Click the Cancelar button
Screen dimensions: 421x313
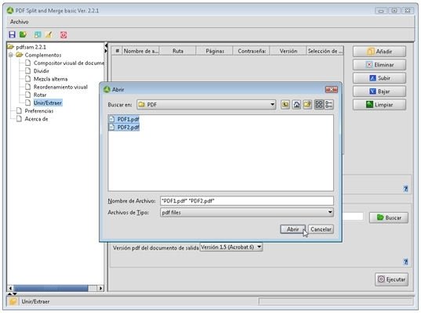pyautogui.click(x=321, y=229)
